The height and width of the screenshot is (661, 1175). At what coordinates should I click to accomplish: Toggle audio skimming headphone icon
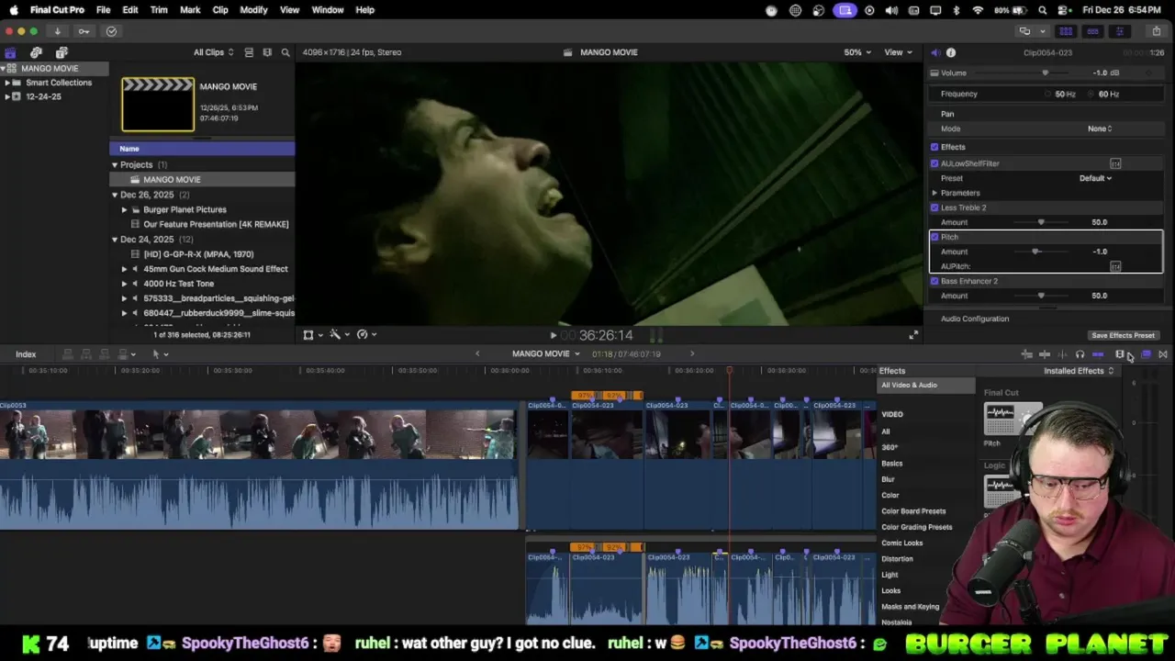(1080, 354)
